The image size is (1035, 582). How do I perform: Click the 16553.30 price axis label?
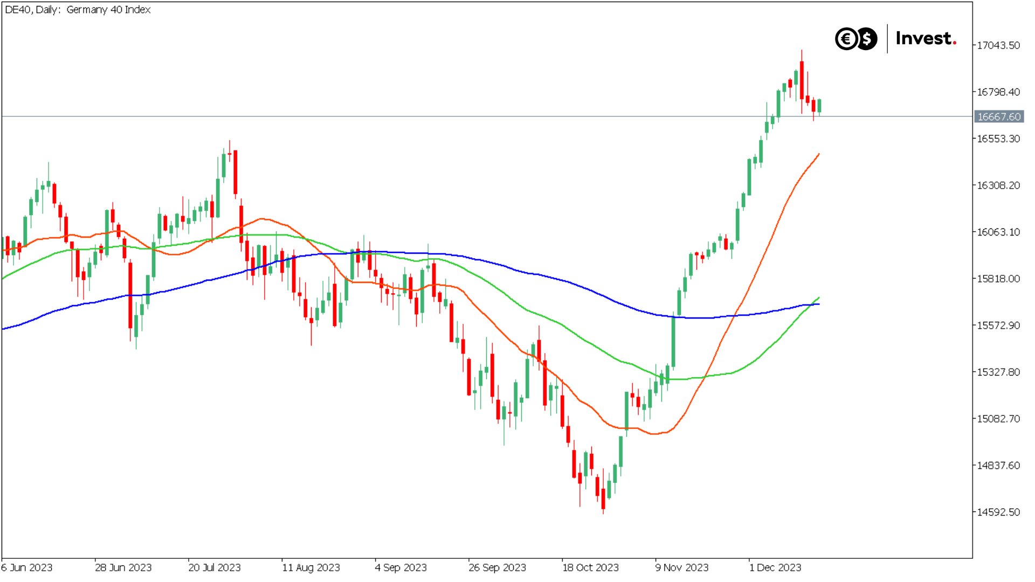pos(998,139)
